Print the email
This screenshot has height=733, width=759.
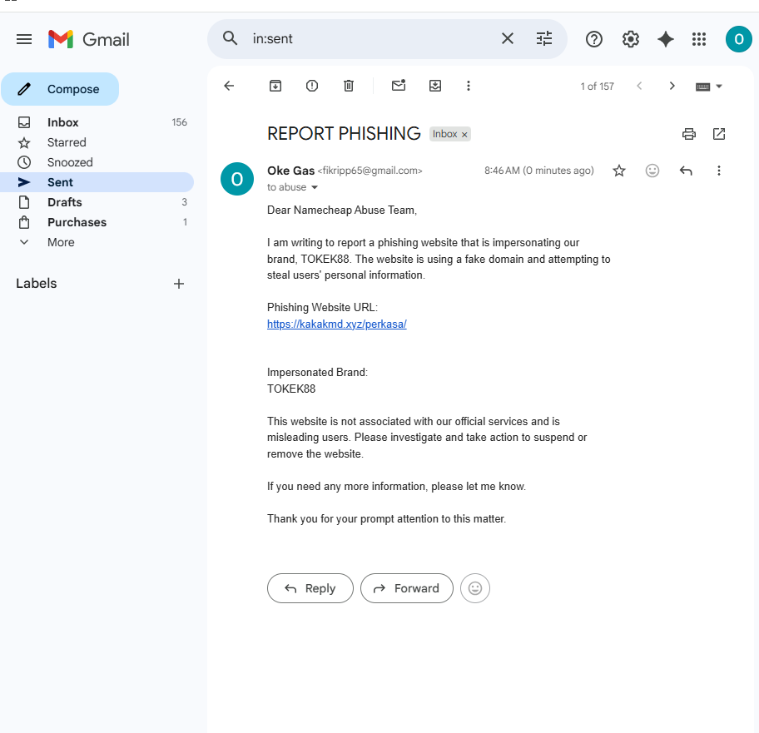(689, 134)
